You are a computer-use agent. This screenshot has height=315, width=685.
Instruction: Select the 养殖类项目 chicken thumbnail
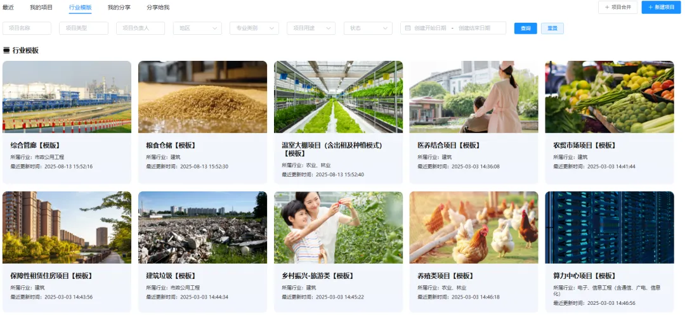point(474,228)
